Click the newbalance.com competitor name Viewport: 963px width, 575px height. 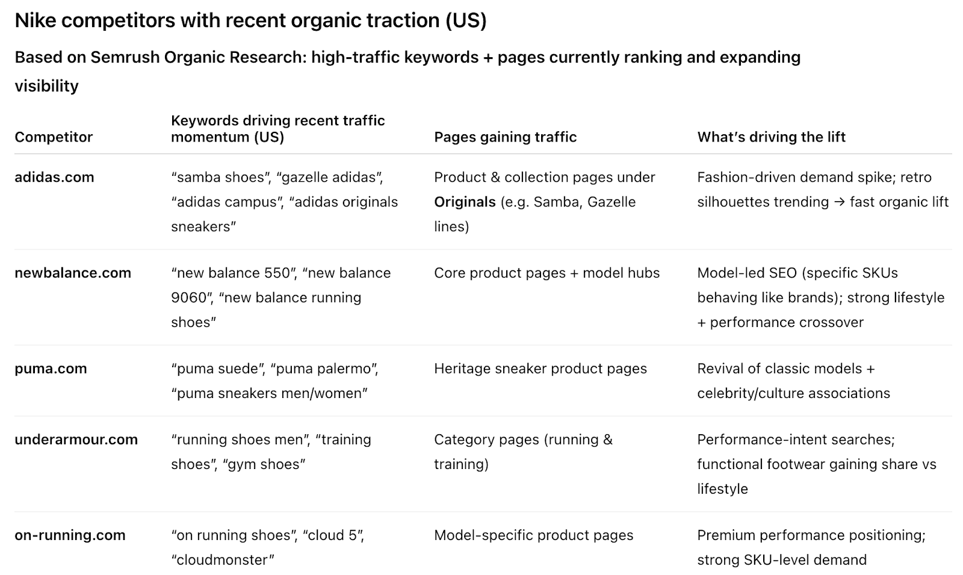(73, 273)
